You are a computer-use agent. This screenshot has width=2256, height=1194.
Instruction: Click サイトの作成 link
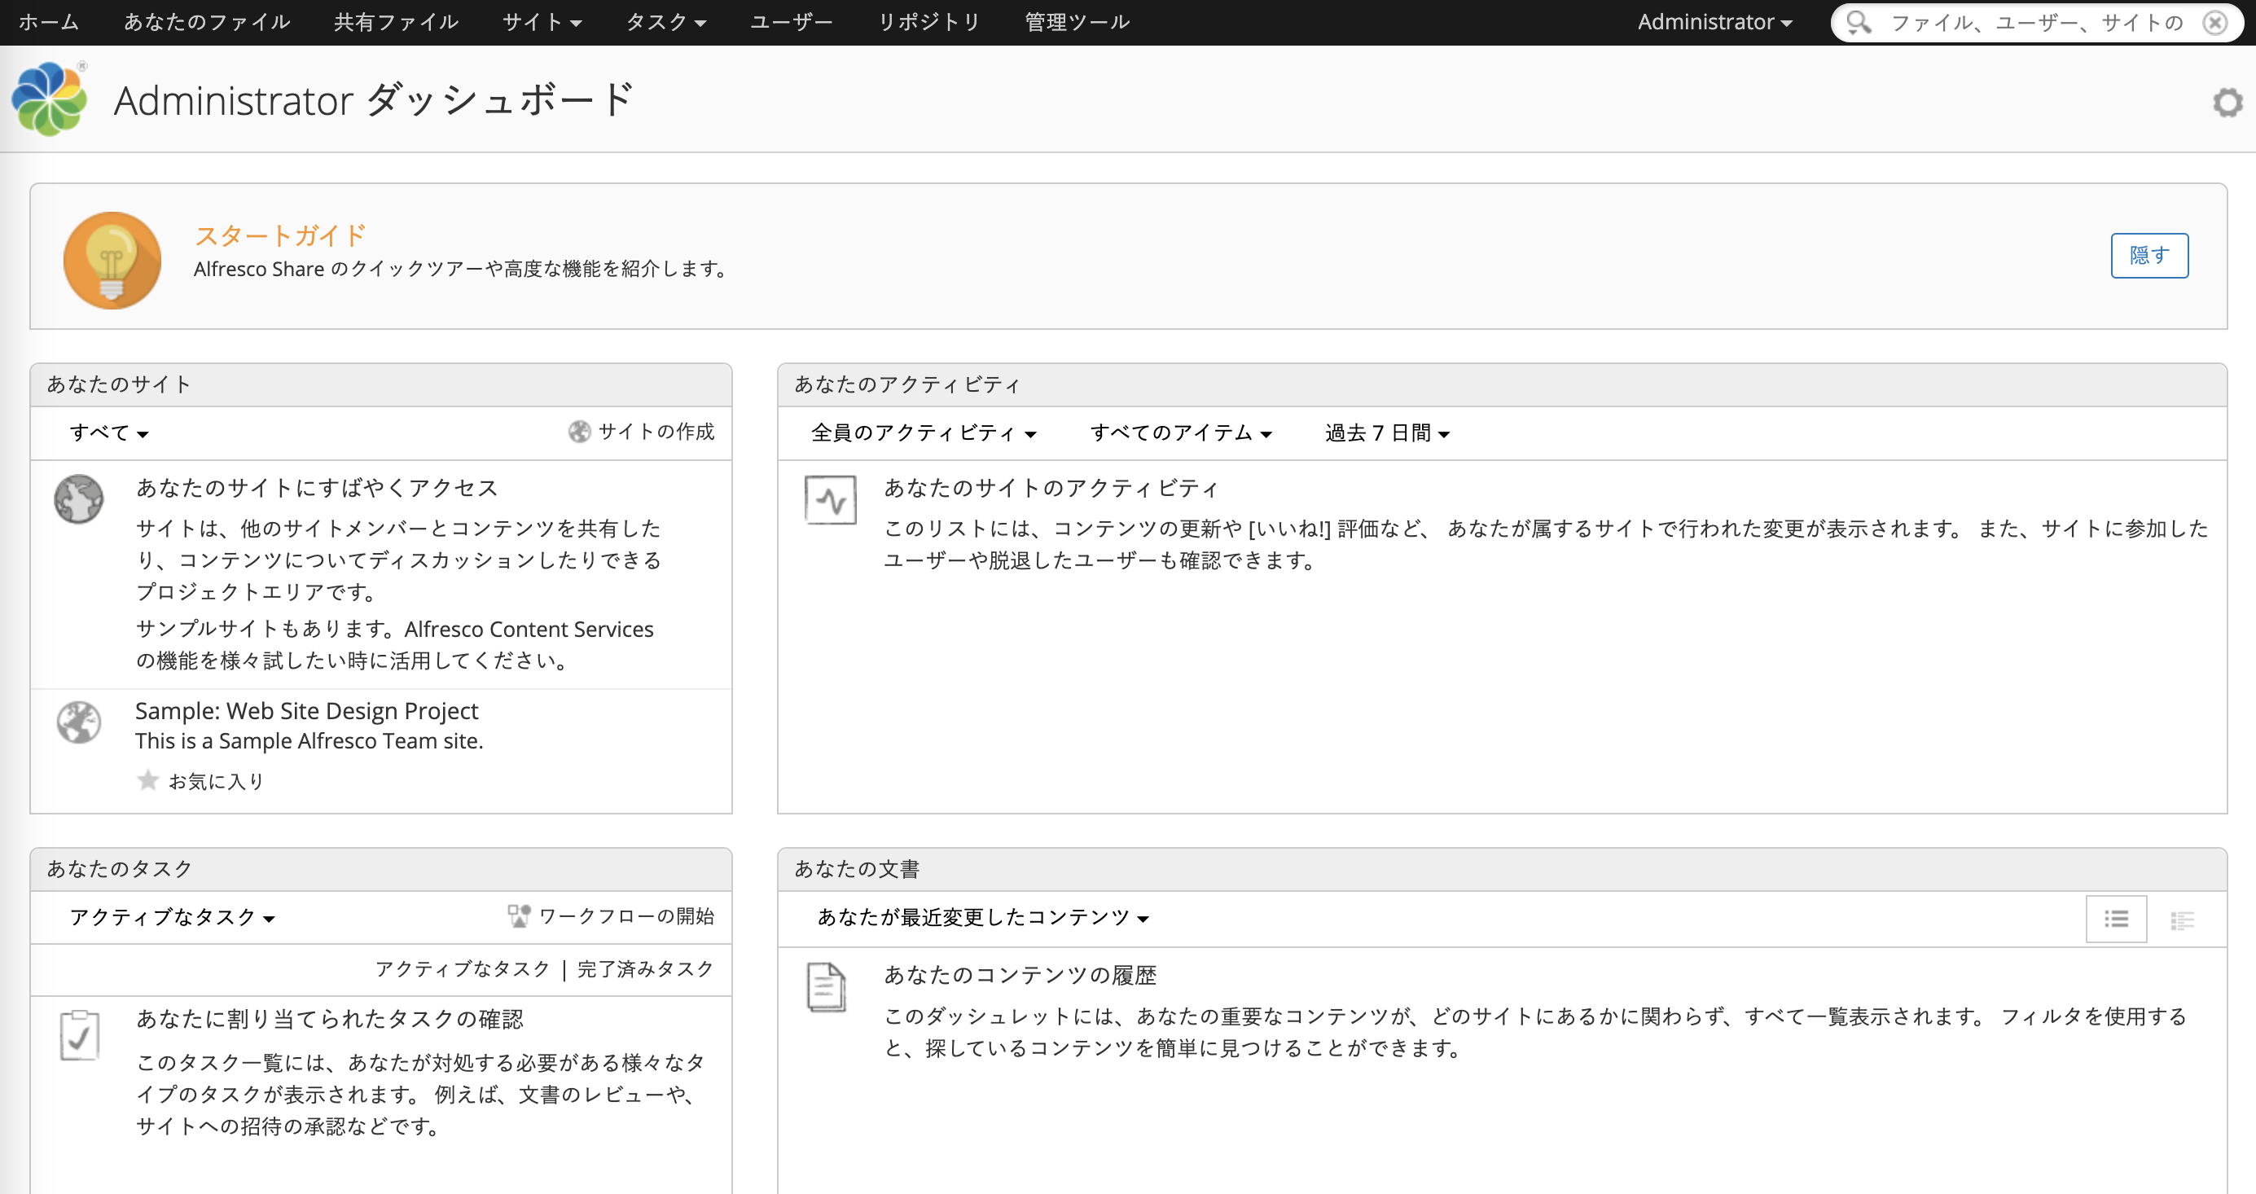[x=656, y=432]
